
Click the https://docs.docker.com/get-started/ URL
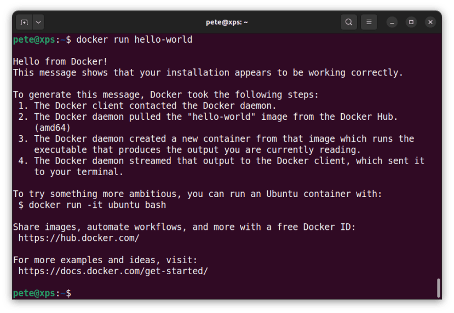[x=113, y=271]
